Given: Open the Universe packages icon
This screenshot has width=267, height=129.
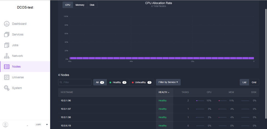Looking at the screenshot, I should 7,77.
